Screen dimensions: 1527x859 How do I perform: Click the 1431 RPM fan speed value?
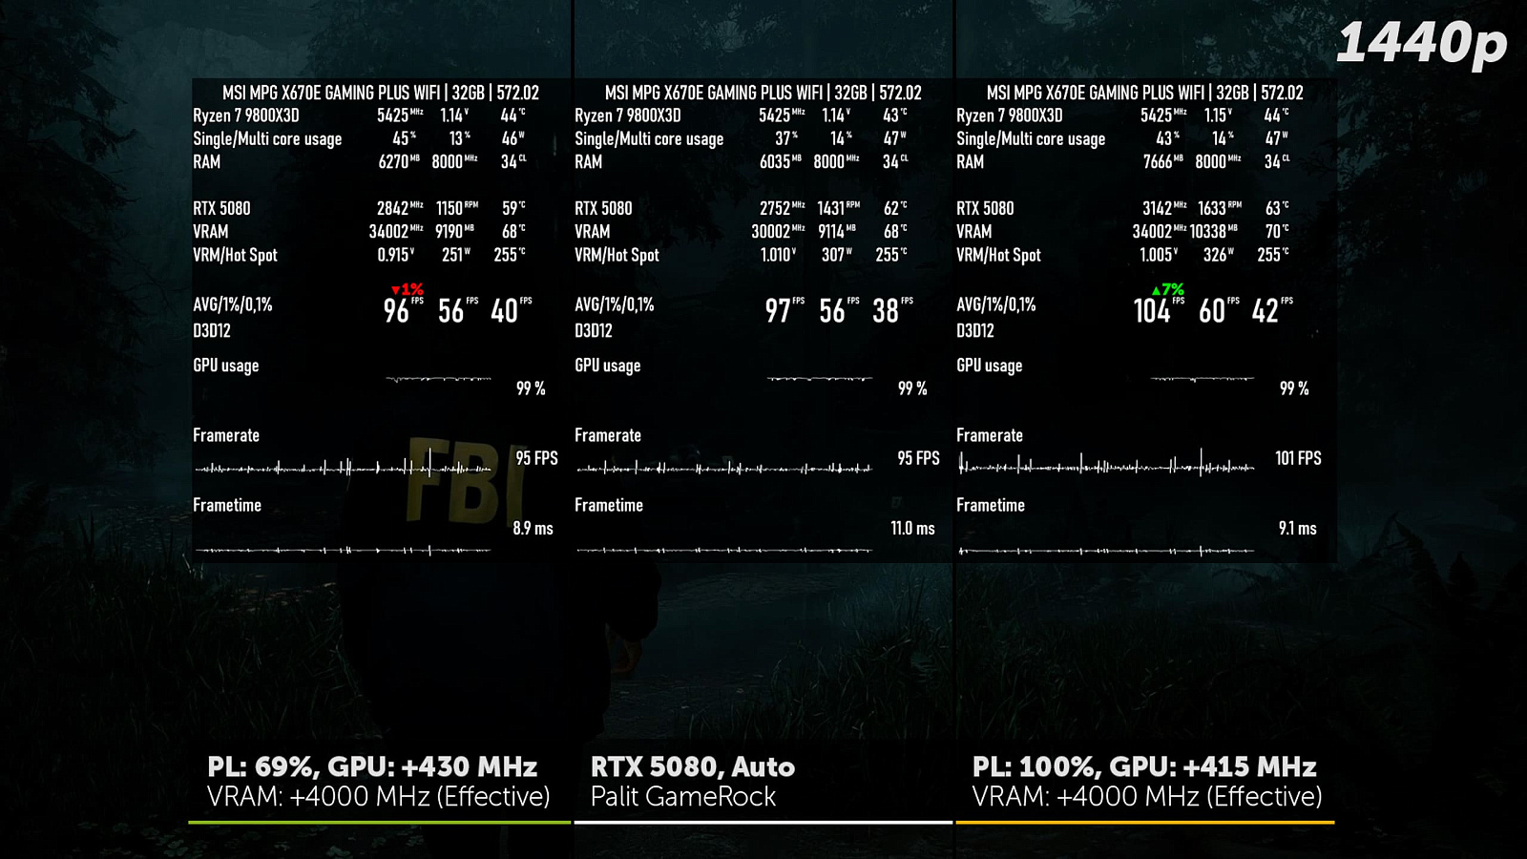coord(839,208)
